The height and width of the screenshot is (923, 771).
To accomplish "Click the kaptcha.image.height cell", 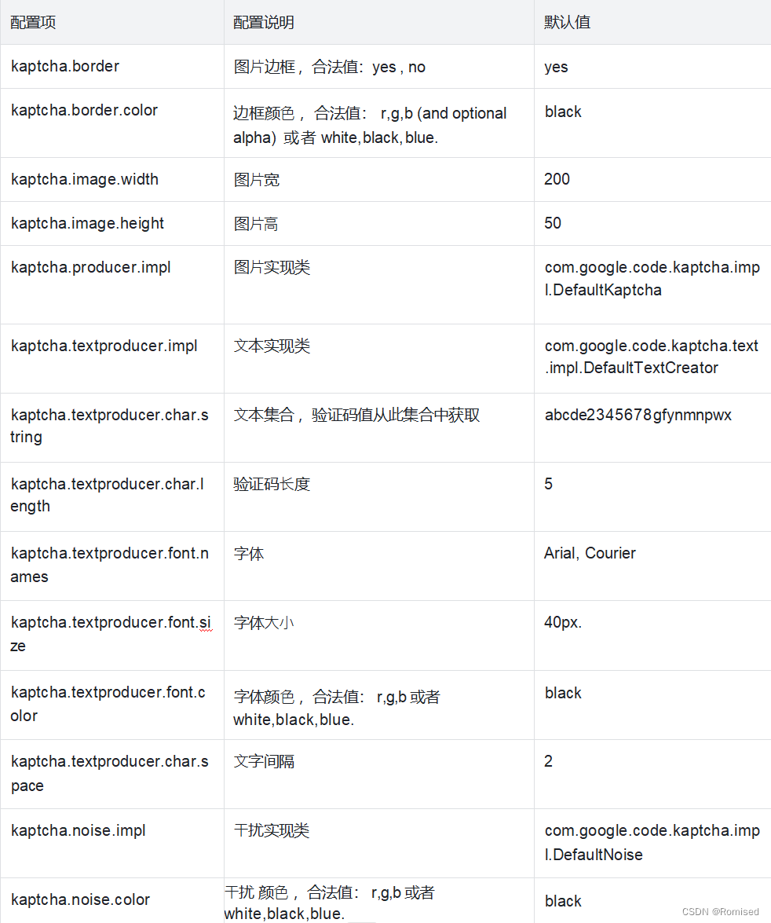I will [87, 223].
